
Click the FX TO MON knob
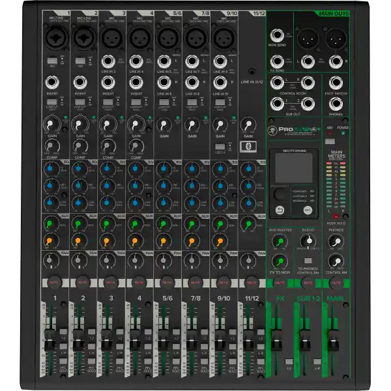pyautogui.click(x=280, y=261)
